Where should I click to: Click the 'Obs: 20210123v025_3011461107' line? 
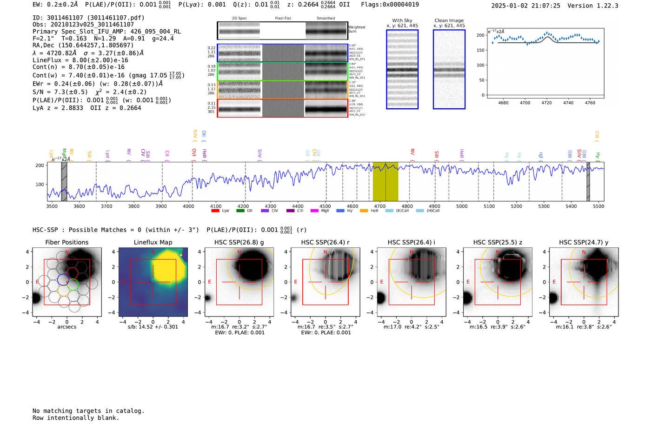[83, 25]
